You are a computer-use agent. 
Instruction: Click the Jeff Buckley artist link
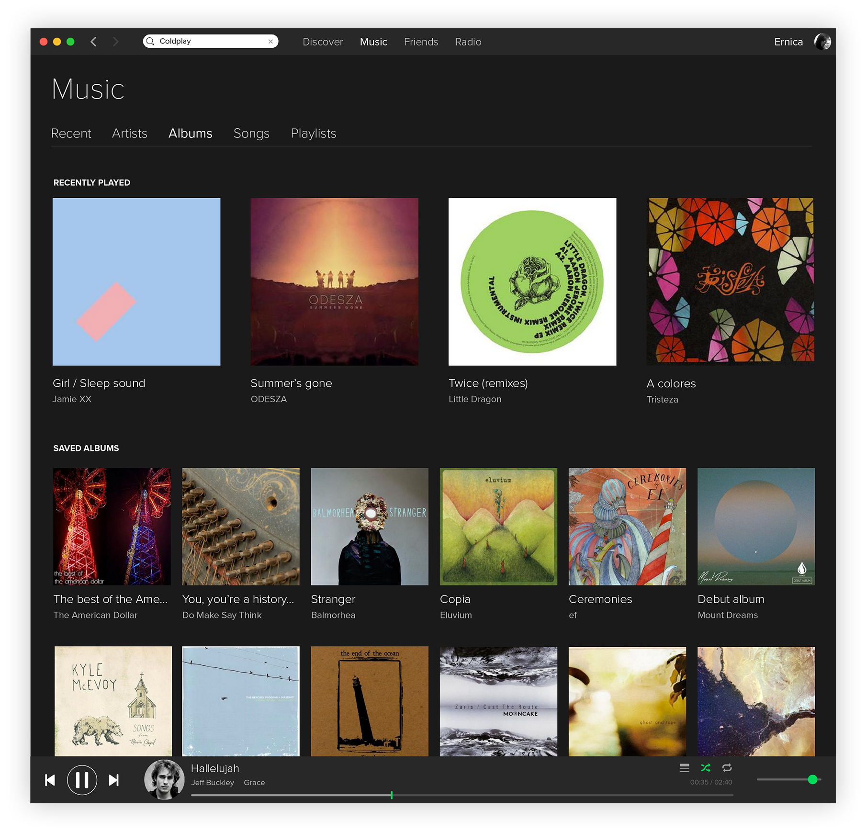(213, 782)
